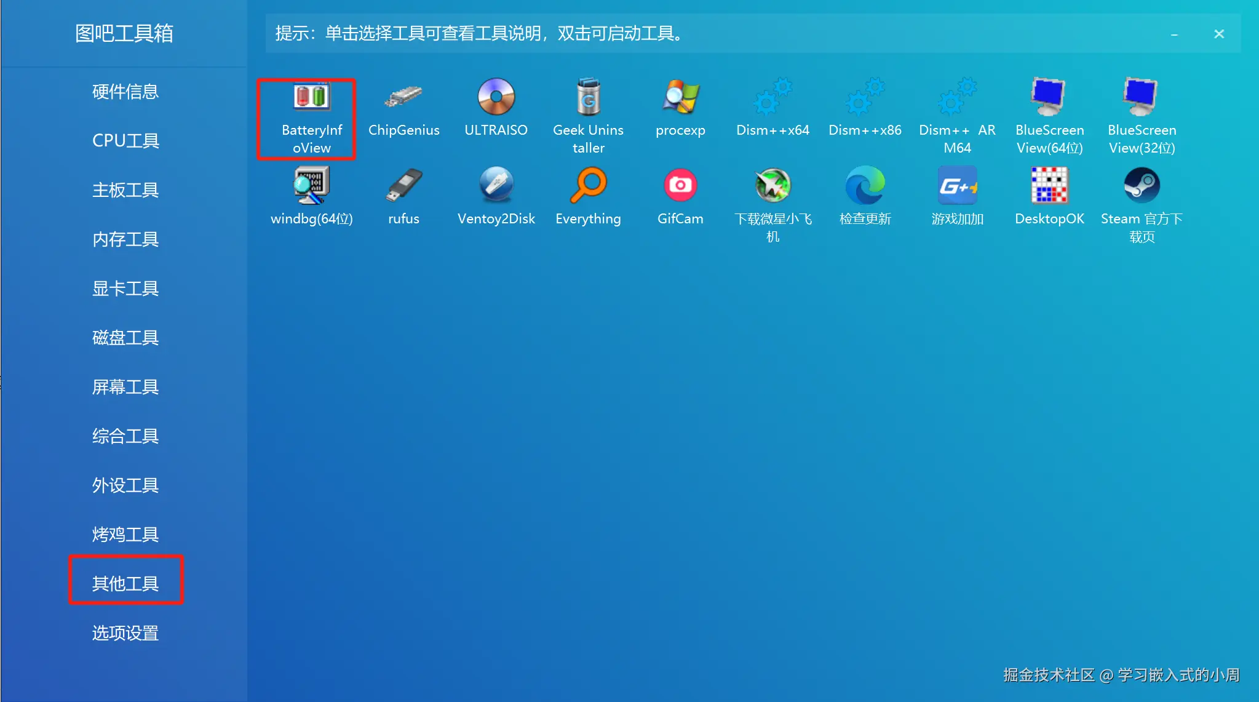Select the Ventoy2Disk icon

pos(496,185)
